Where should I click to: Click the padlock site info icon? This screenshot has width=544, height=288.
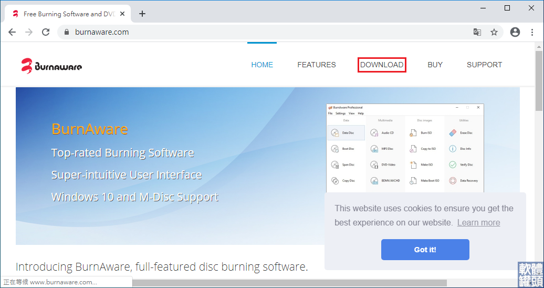[67, 32]
